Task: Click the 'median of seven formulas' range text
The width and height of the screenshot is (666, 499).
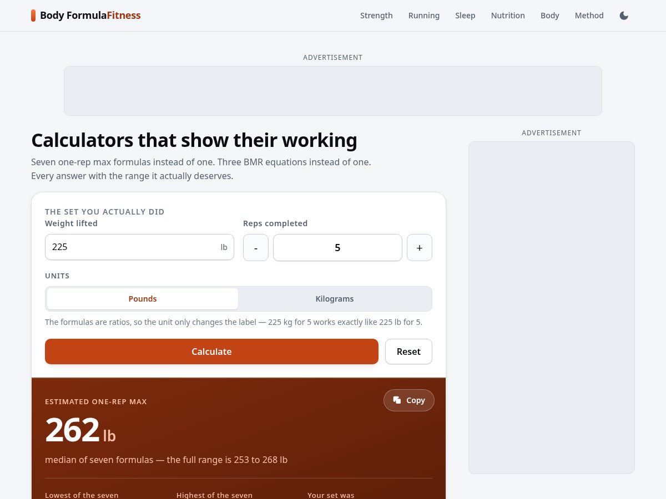Action: (166, 460)
